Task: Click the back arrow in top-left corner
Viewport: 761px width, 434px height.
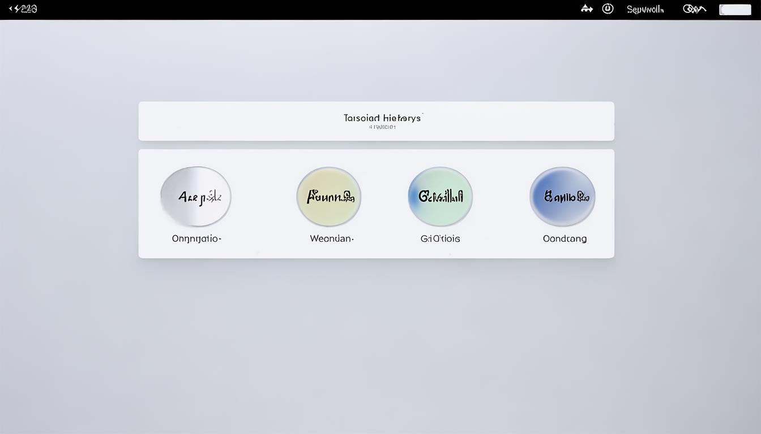Action: point(11,8)
